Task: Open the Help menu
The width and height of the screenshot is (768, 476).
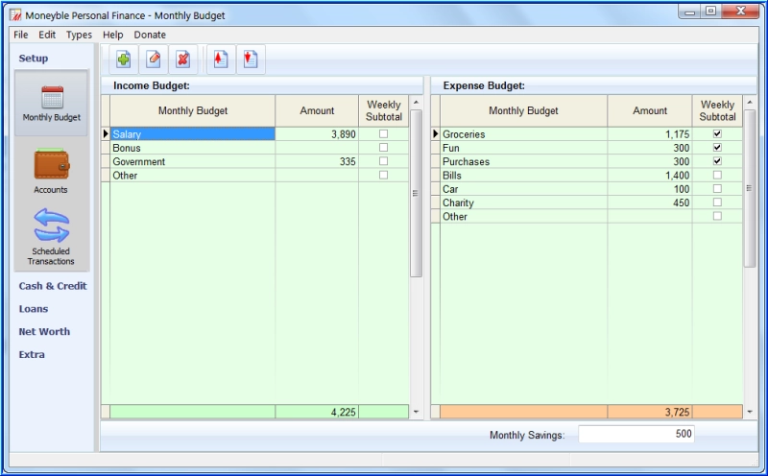Action: click(x=112, y=35)
